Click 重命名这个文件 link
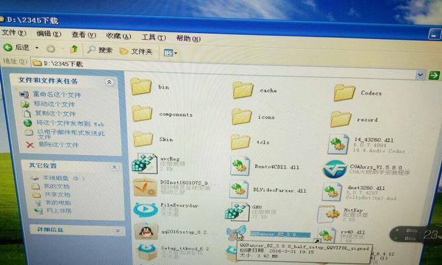The height and width of the screenshot is (265, 442). click(57, 95)
